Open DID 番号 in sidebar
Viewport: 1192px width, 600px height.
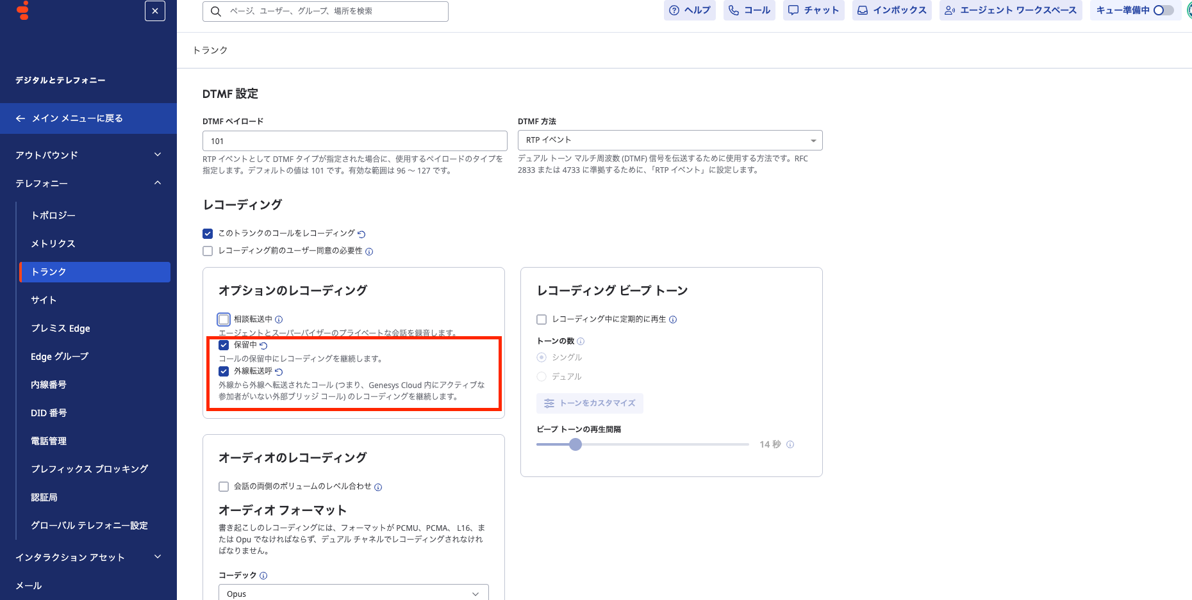[49, 412]
